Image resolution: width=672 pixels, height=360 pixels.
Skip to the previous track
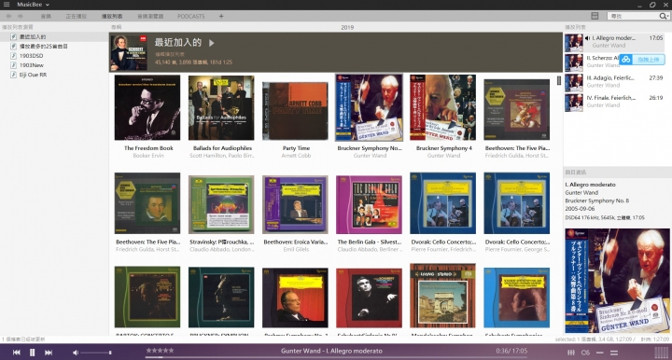(16, 353)
